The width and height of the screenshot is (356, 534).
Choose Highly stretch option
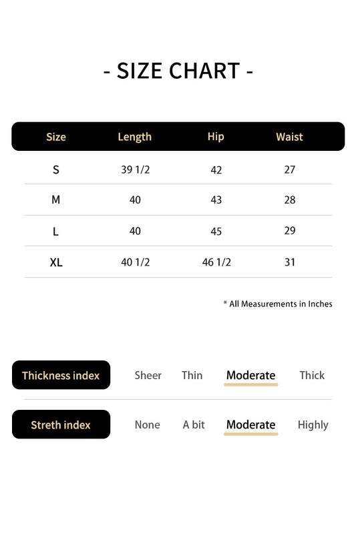313,425
